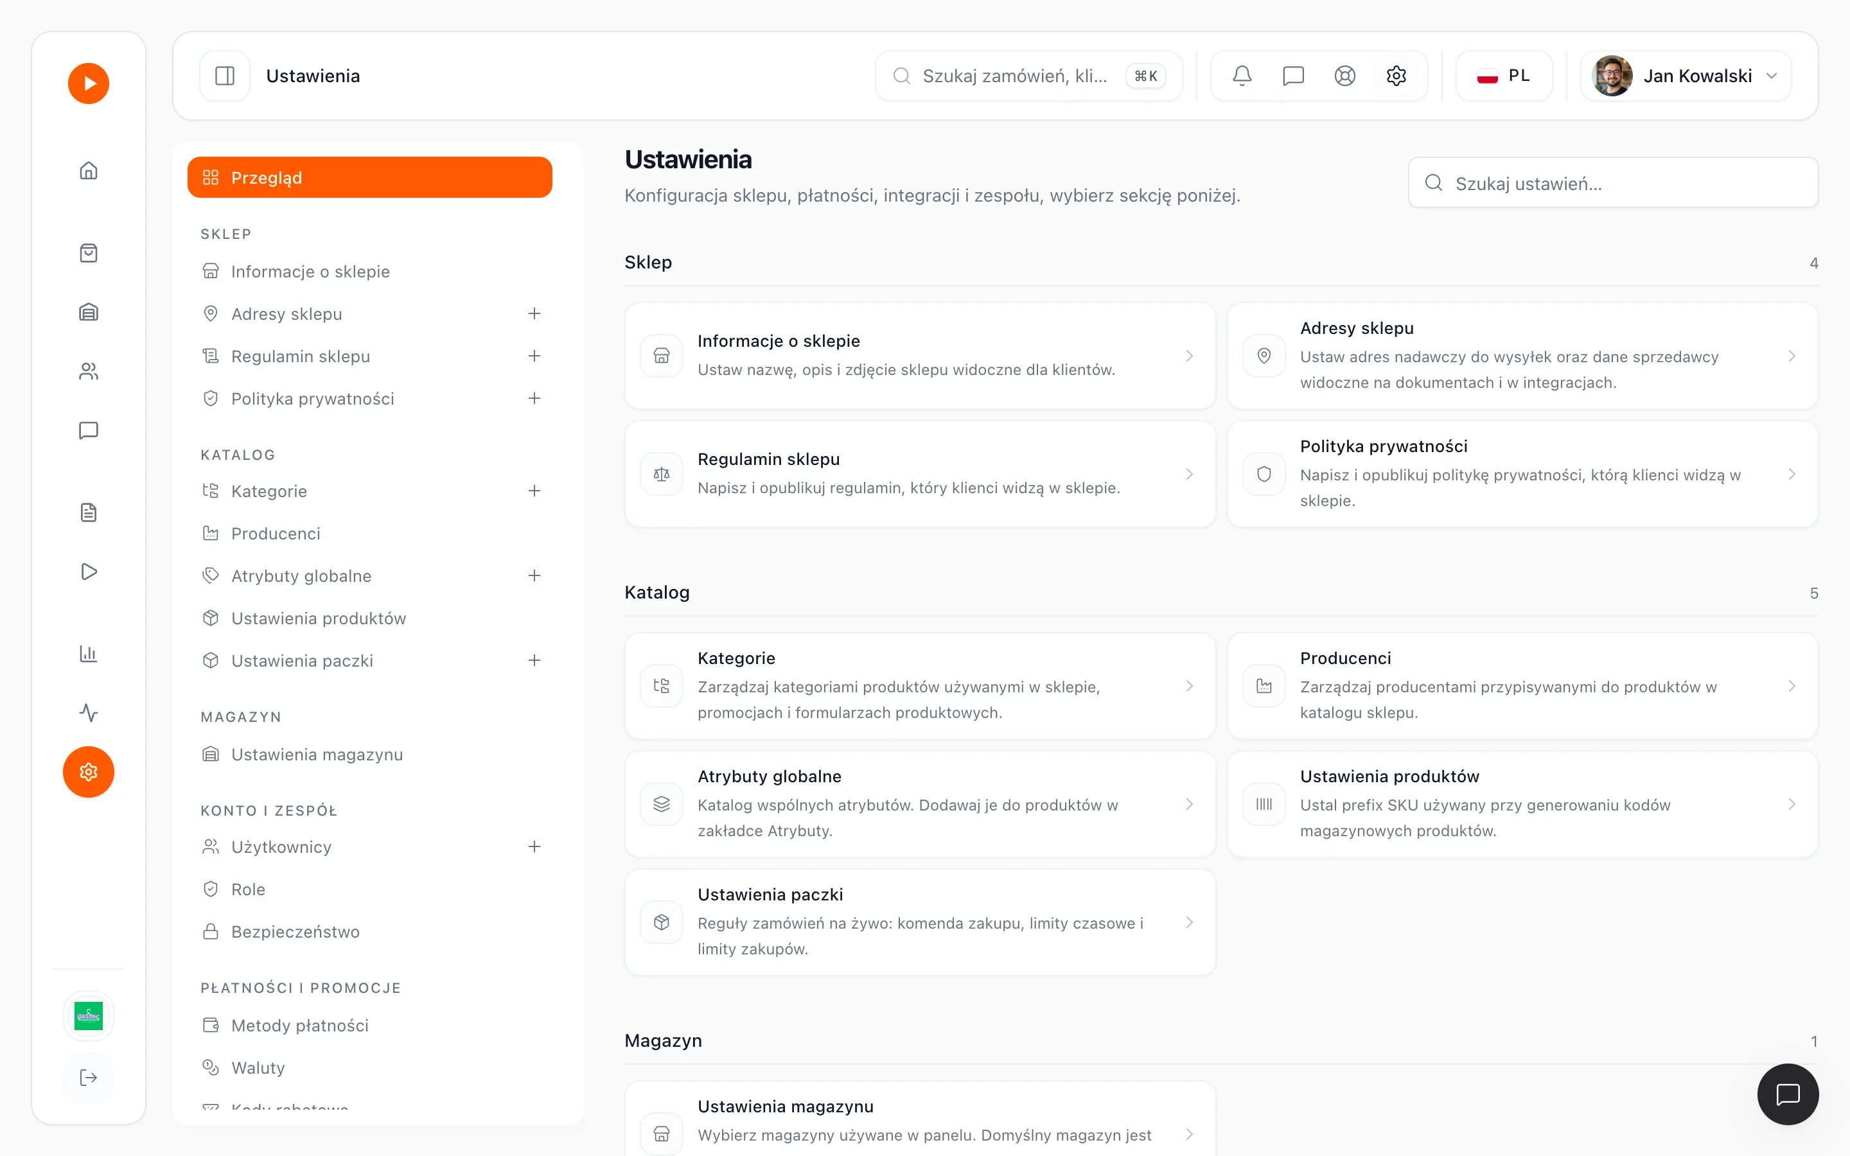The image size is (1850, 1156).
Task: Select Przegląd in settings menu
Action: click(x=370, y=177)
